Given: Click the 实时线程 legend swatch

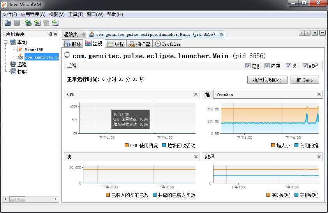Looking at the screenshot, I should coord(268,195).
